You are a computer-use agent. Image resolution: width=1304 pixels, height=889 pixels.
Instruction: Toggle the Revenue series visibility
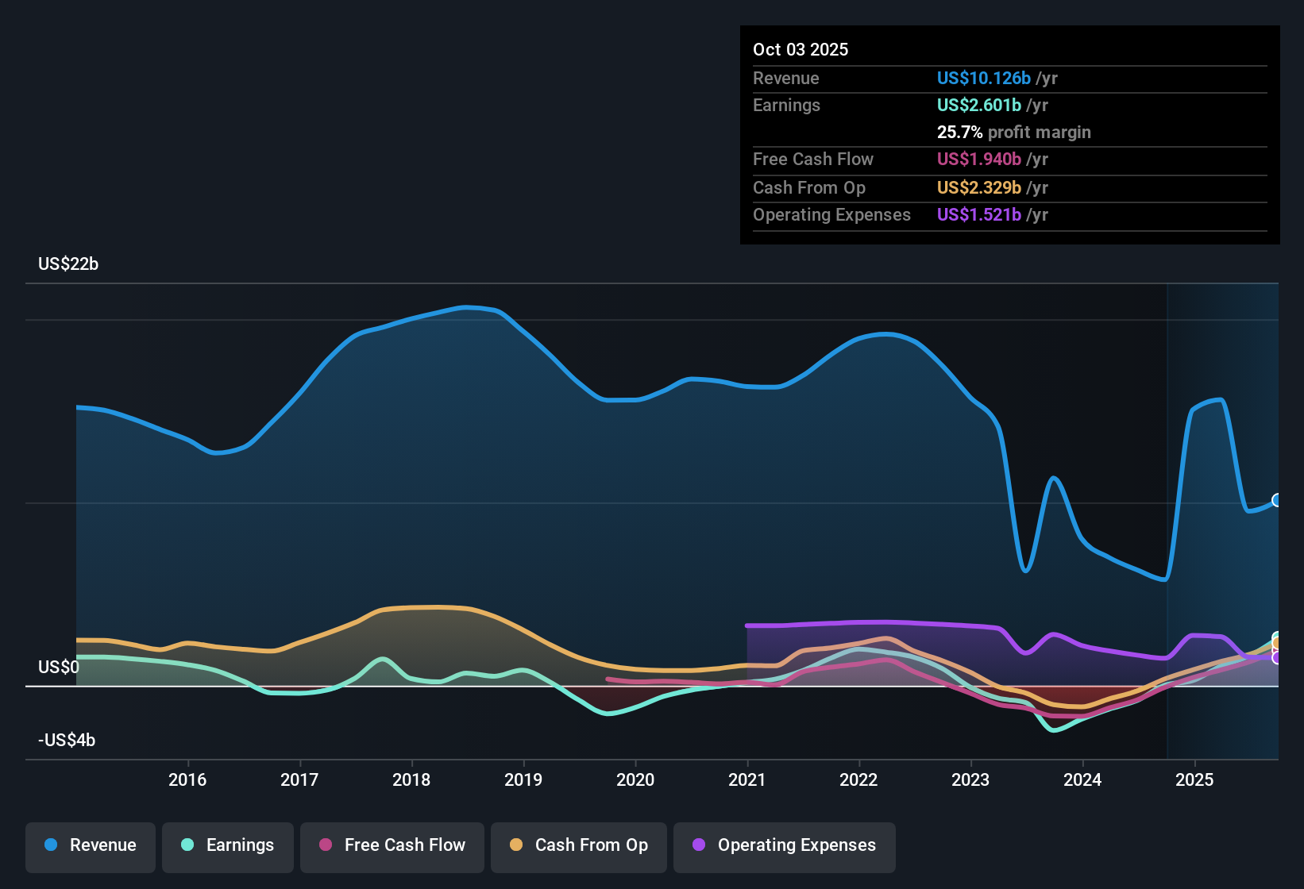(x=90, y=845)
